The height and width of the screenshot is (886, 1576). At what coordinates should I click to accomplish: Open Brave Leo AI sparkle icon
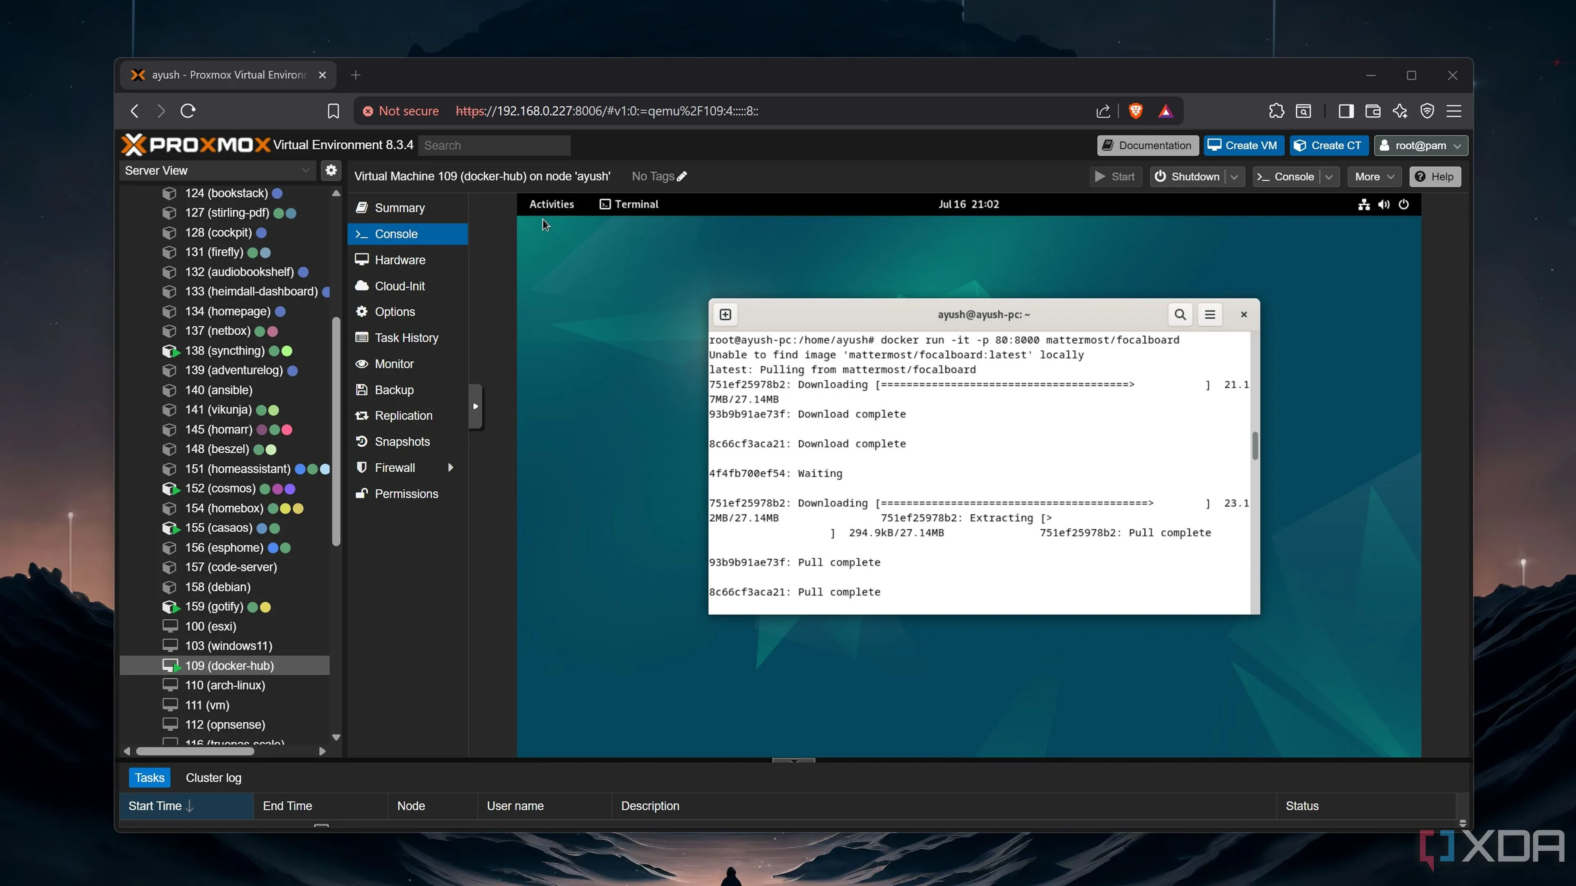click(x=1400, y=111)
